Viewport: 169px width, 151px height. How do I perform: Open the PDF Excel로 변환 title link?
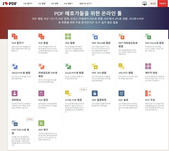coord(154,43)
